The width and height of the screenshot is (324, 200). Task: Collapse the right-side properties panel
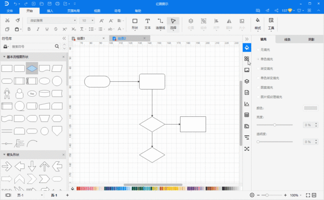[247, 39]
